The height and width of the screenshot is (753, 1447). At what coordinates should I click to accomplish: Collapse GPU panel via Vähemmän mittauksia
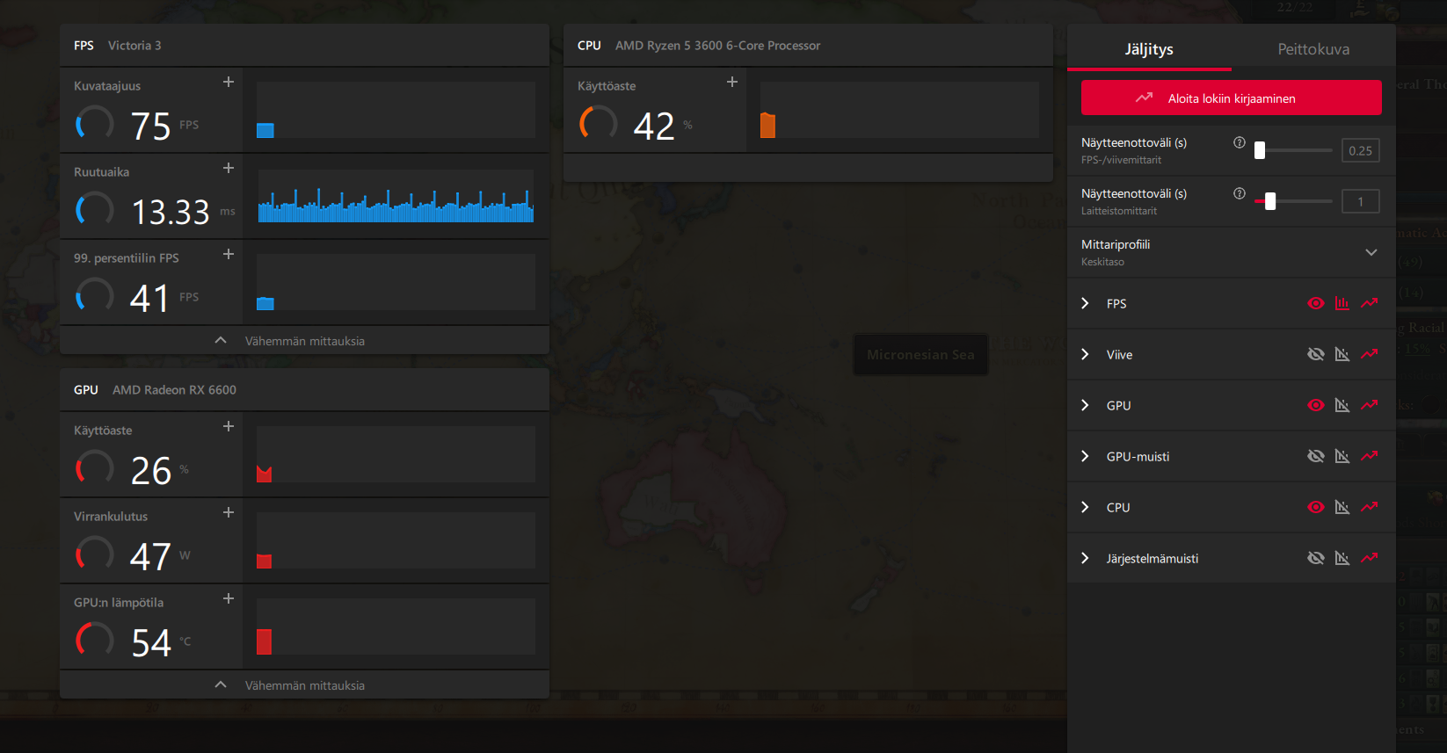point(304,685)
